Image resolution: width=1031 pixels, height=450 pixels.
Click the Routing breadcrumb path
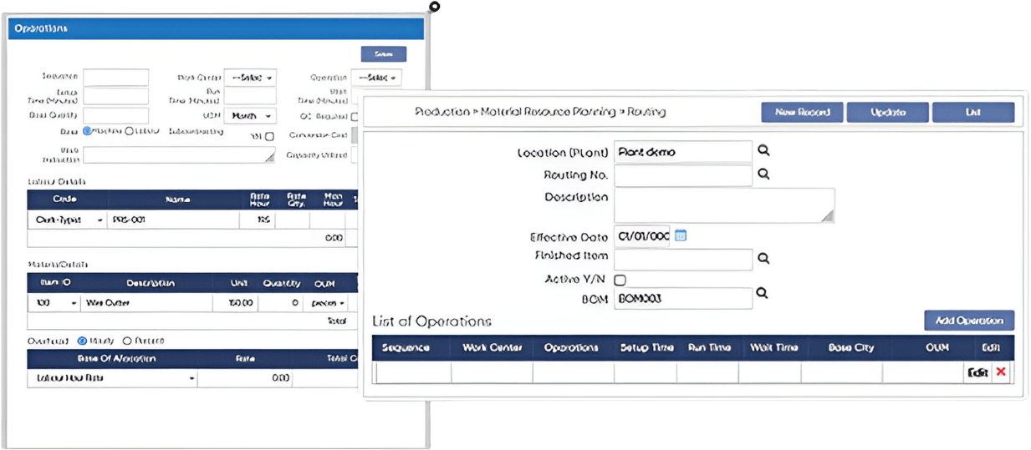point(540,112)
